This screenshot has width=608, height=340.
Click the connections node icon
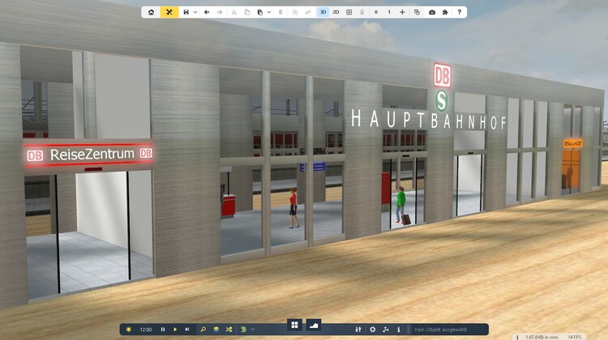pyautogui.click(x=385, y=329)
